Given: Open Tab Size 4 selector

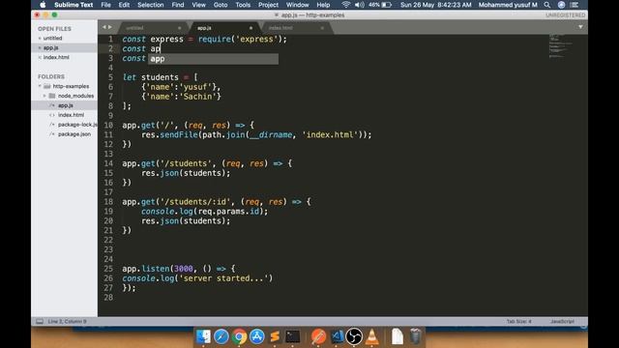Looking at the screenshot, I should (518, 322).
